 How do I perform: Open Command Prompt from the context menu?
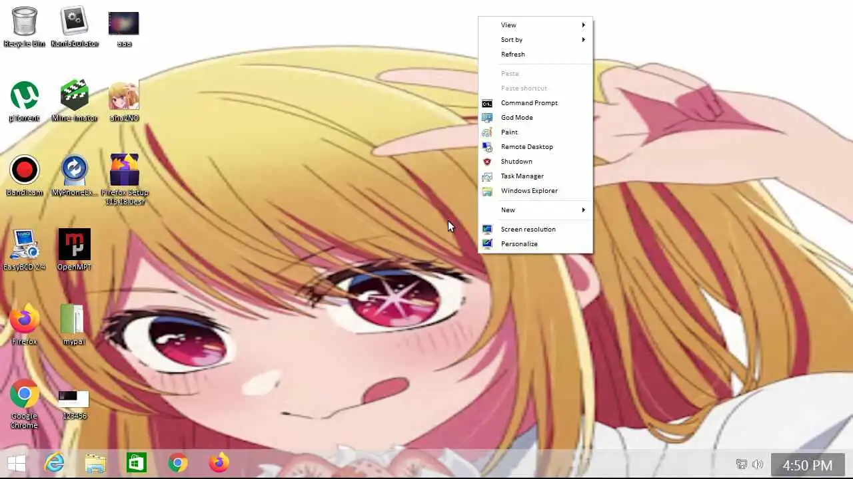point(535,102)
